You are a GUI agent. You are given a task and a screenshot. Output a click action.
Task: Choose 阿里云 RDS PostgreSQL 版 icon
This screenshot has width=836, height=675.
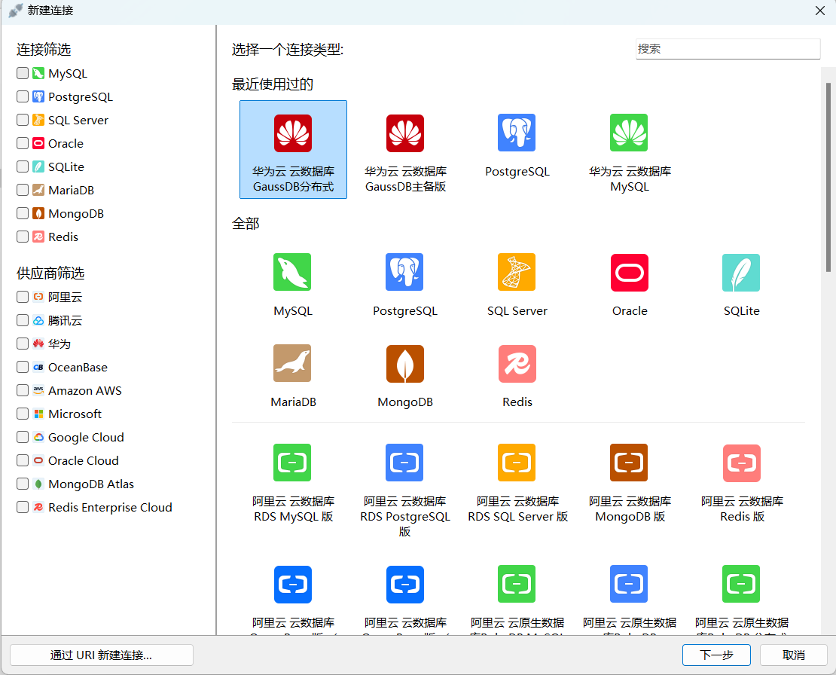point(404,463)
